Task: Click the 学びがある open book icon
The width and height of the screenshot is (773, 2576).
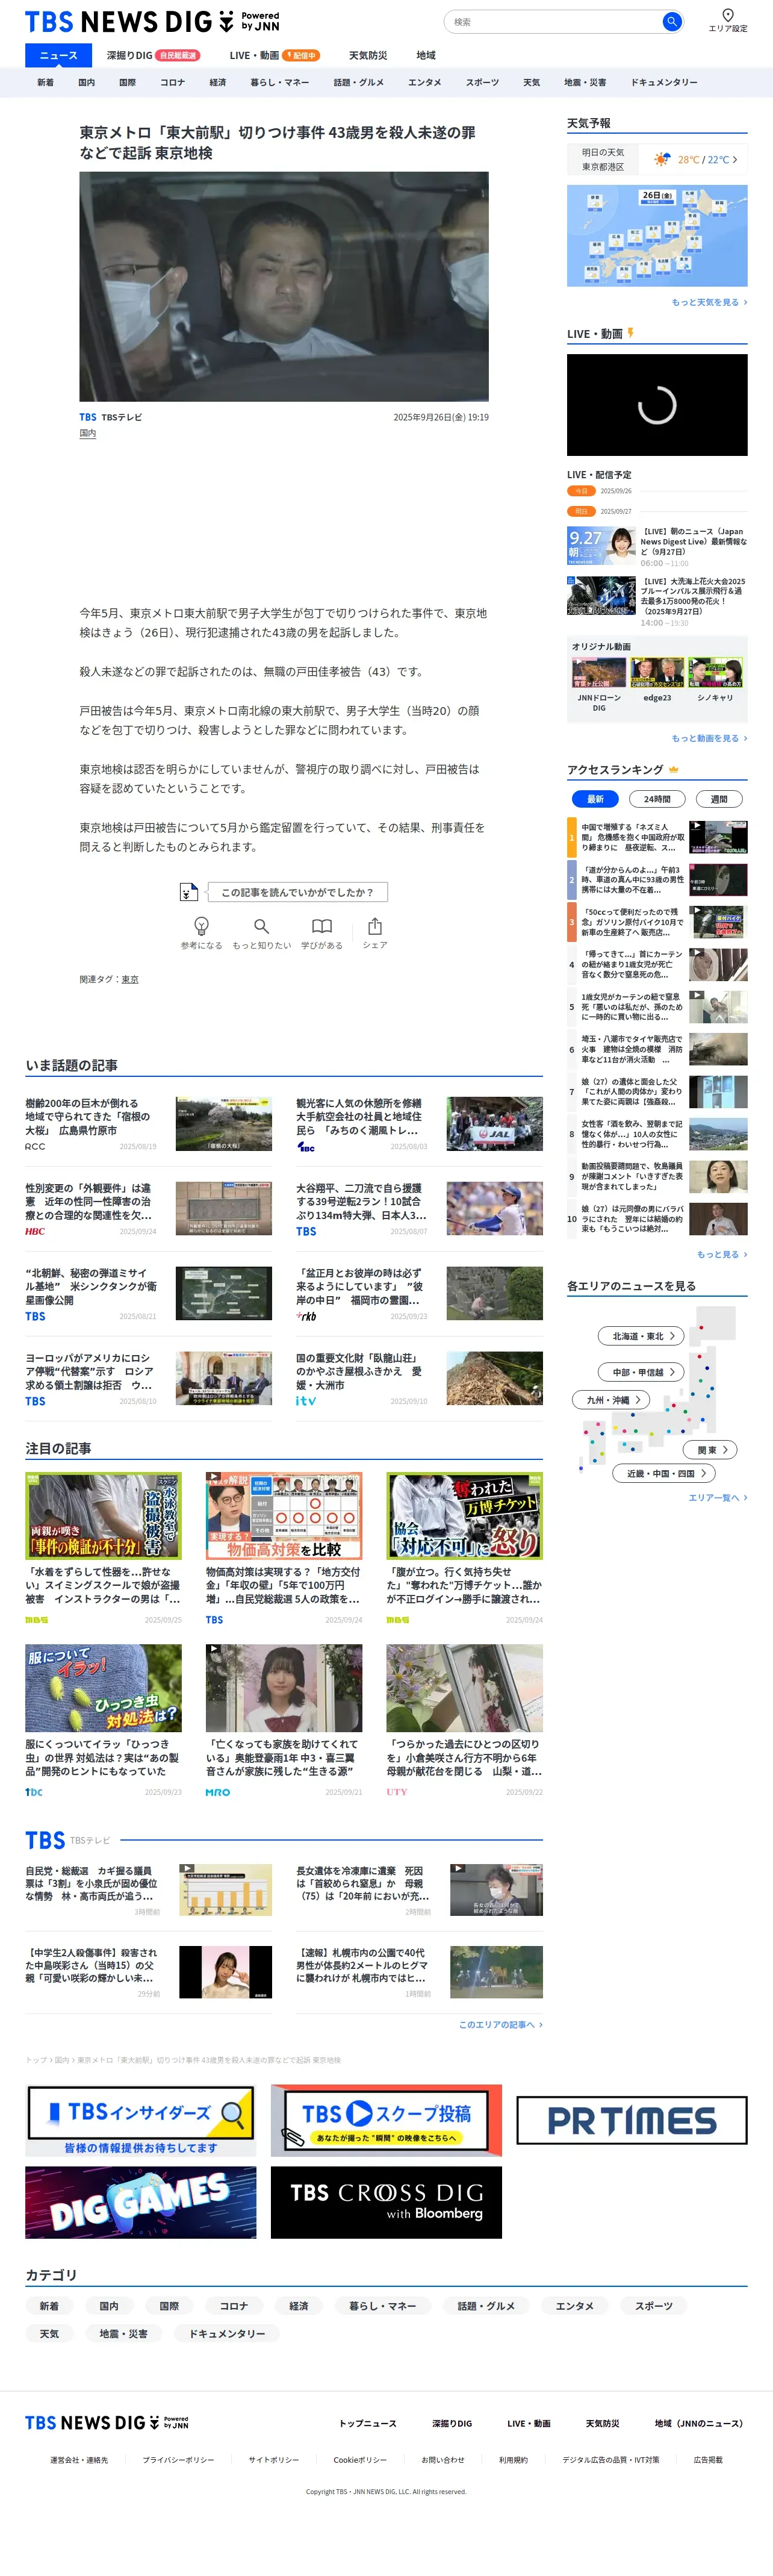Action: 321,925
